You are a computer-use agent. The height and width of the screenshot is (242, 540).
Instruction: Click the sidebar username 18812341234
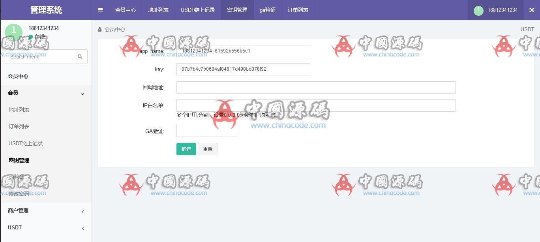tap(43, 28)
